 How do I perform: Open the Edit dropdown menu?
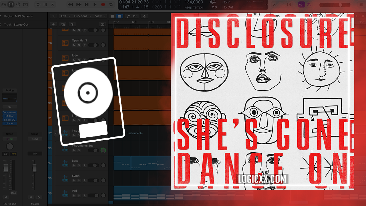(65, 16)
